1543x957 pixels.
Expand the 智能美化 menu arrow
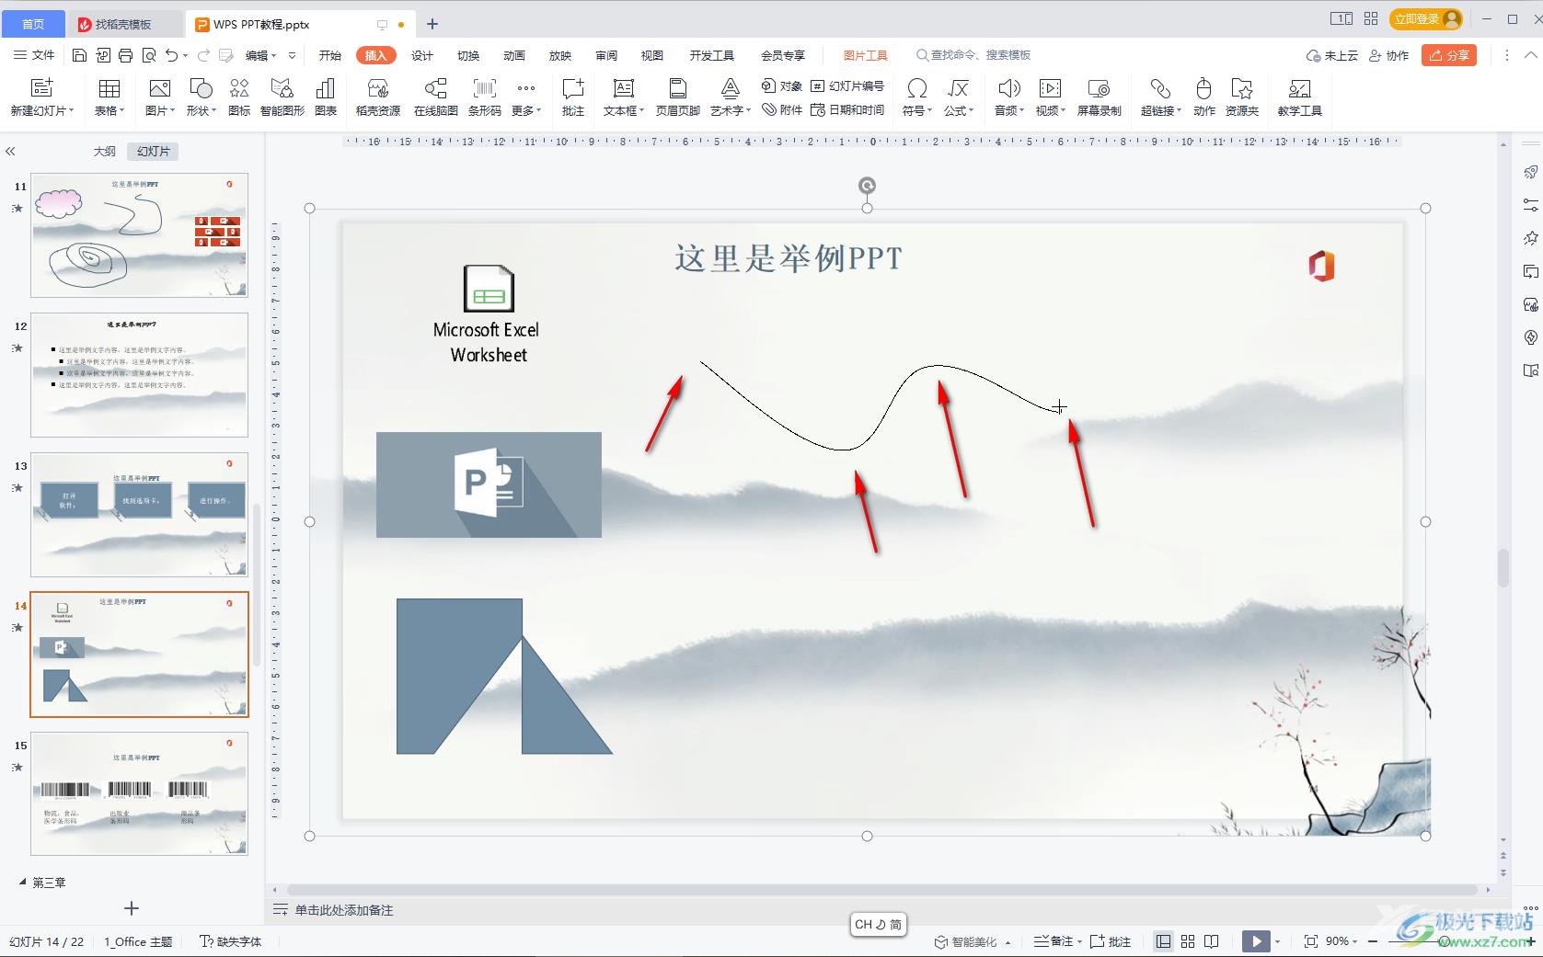(x=1008, y=942)
